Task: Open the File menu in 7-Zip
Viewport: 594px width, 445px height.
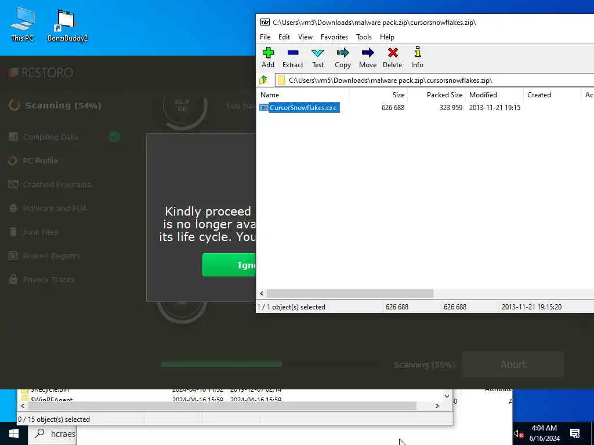Action: click(x=265, y=37)
